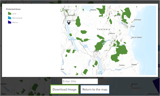The height and width of the screenshot is (96, 160).
Task: Select the Tanga city marker
Action: [x=130, y=27]
